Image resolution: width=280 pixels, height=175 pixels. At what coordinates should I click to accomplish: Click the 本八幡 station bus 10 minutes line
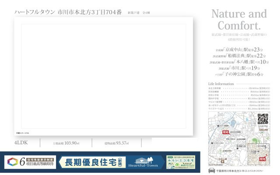pyautogui.click(x=239, y=62)
